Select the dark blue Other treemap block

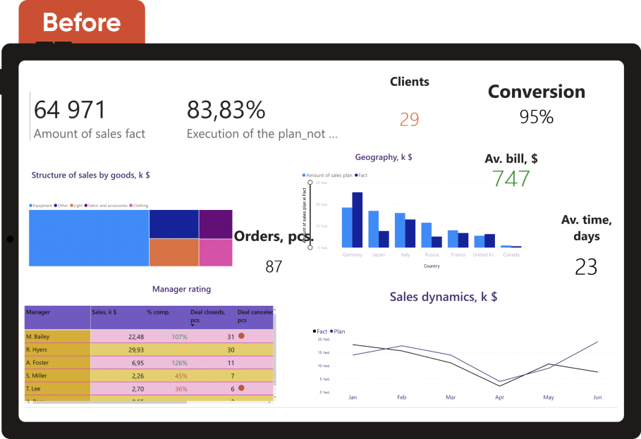pos(174,224)
